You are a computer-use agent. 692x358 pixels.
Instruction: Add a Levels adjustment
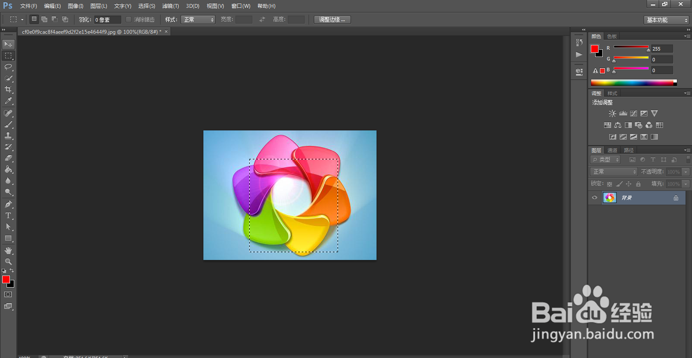point(623,114)
